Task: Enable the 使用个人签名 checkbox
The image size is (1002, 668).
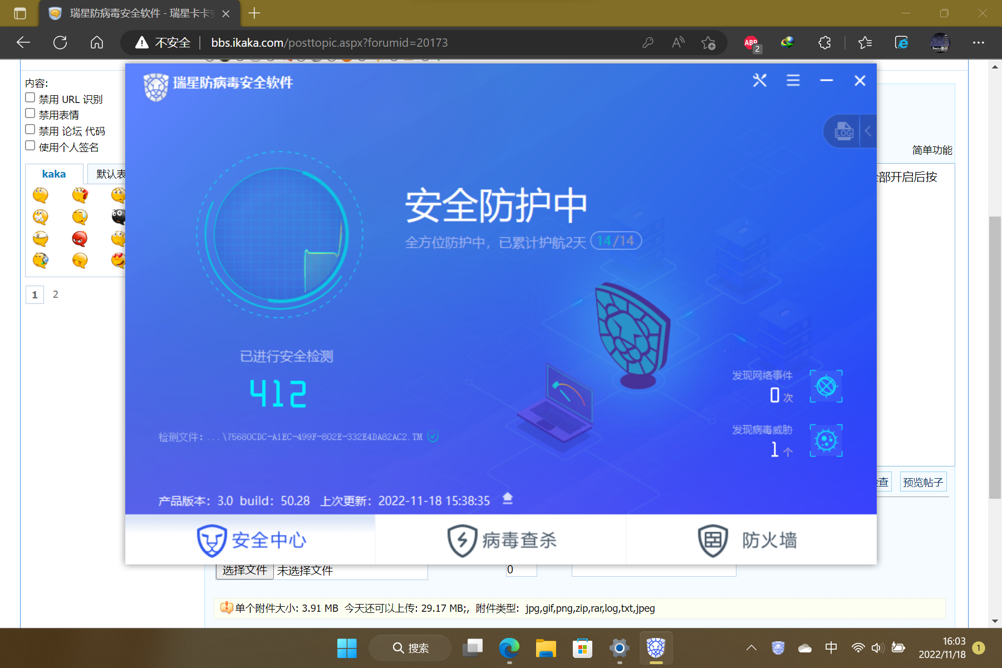Action: (x=30, y=145)
